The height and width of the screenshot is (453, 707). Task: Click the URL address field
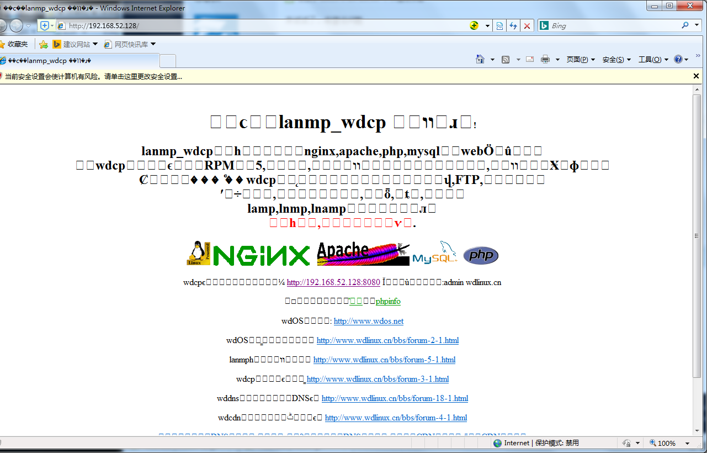point(265,25)
